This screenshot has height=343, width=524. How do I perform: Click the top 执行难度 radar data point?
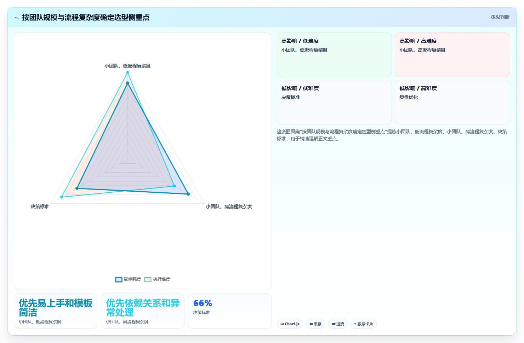pos(127,72)
